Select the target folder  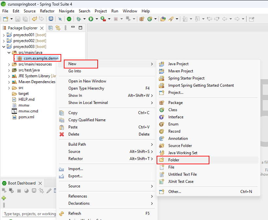pos(23,94)
